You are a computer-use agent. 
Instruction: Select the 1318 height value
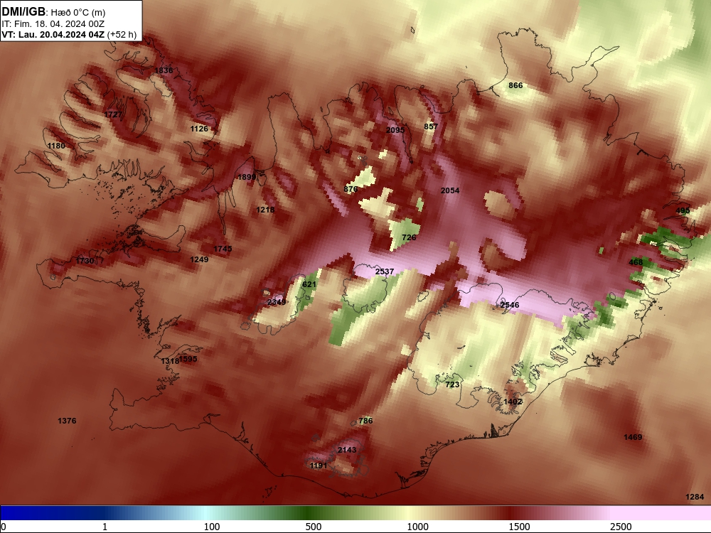click(x=170, y=361)
